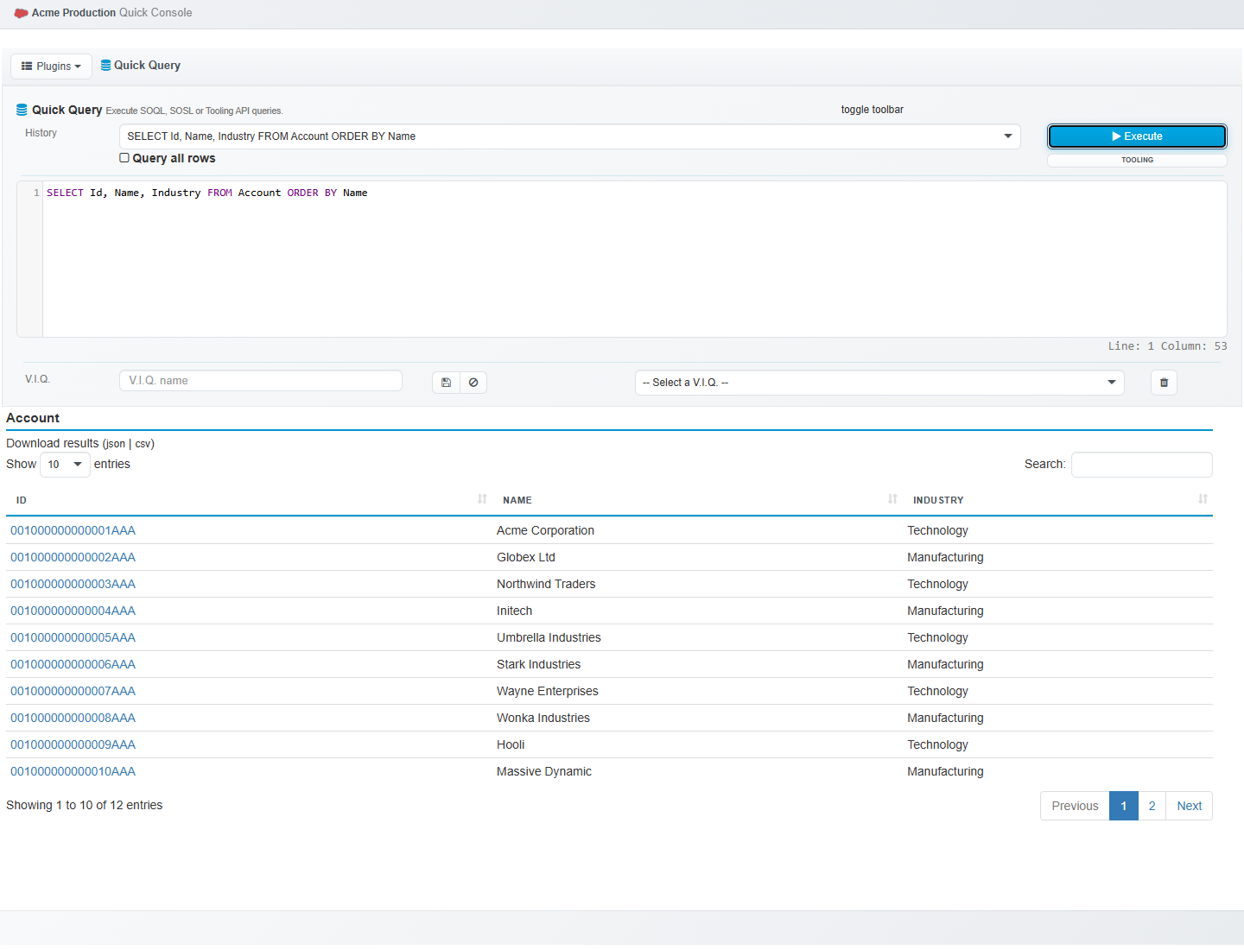Open the Quick Query tab
The image size is (1244, 950).
coord(140,66)
